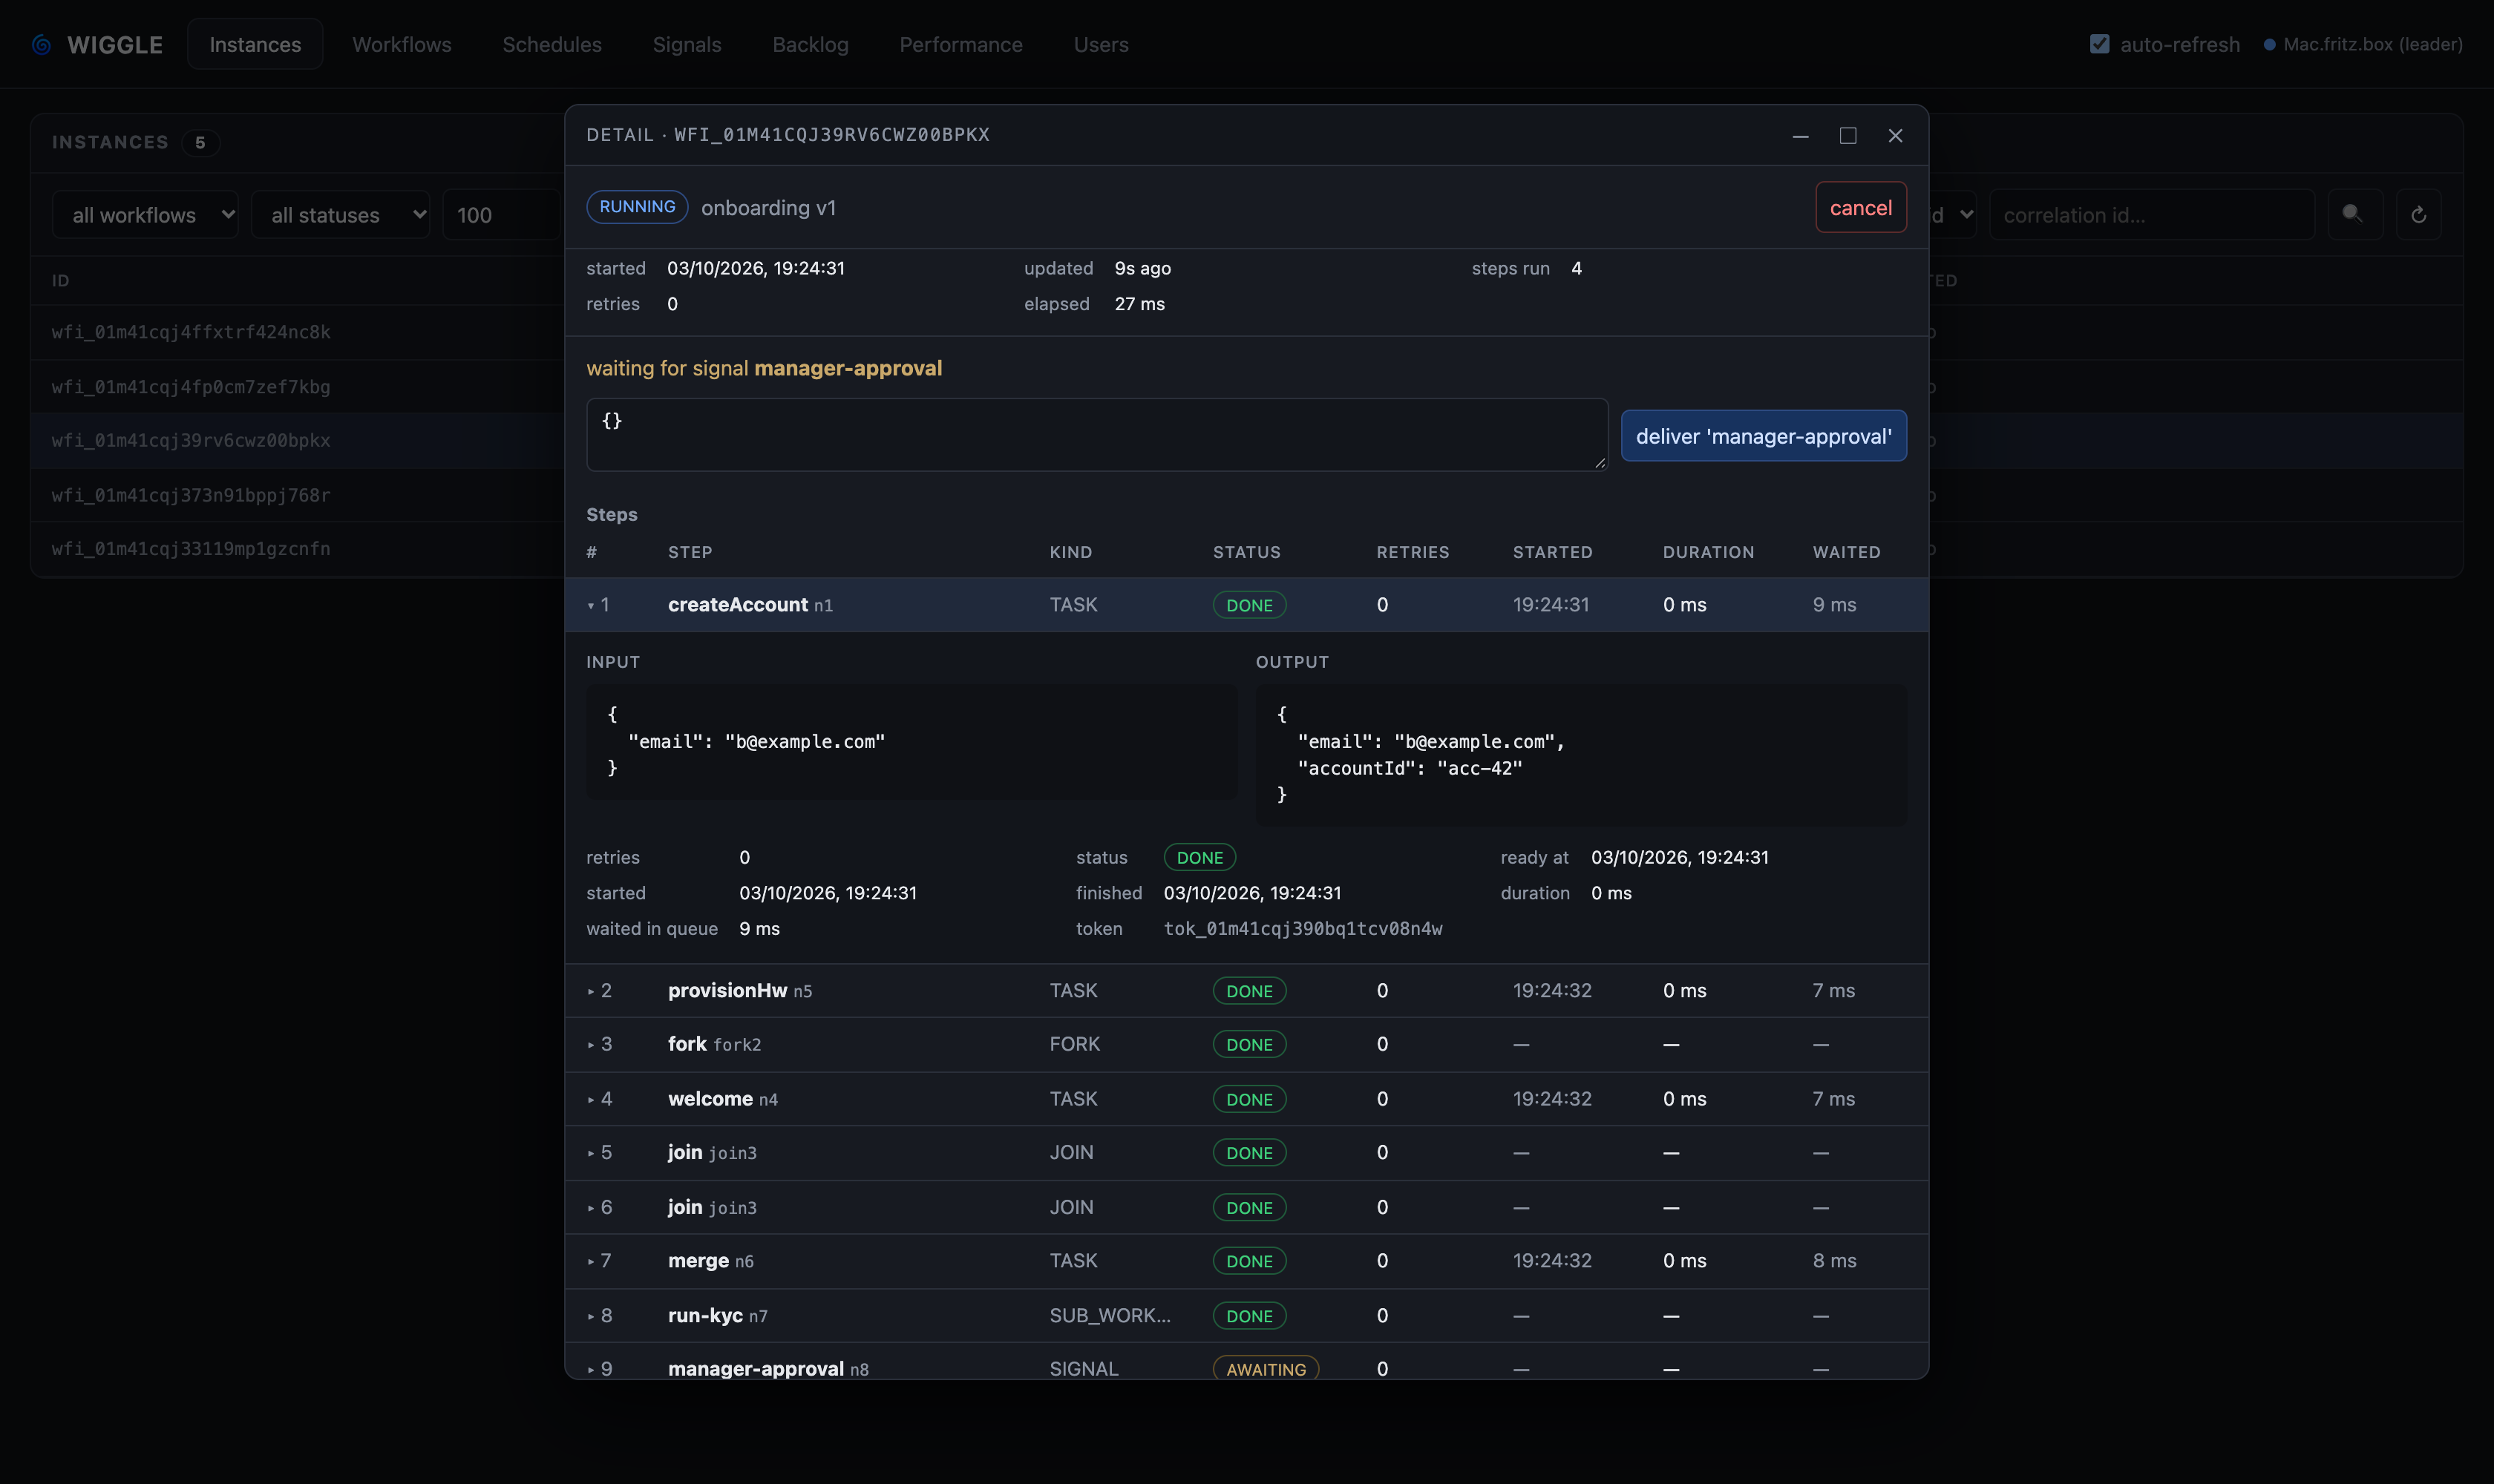Click the refresh instances icon

2418,214
